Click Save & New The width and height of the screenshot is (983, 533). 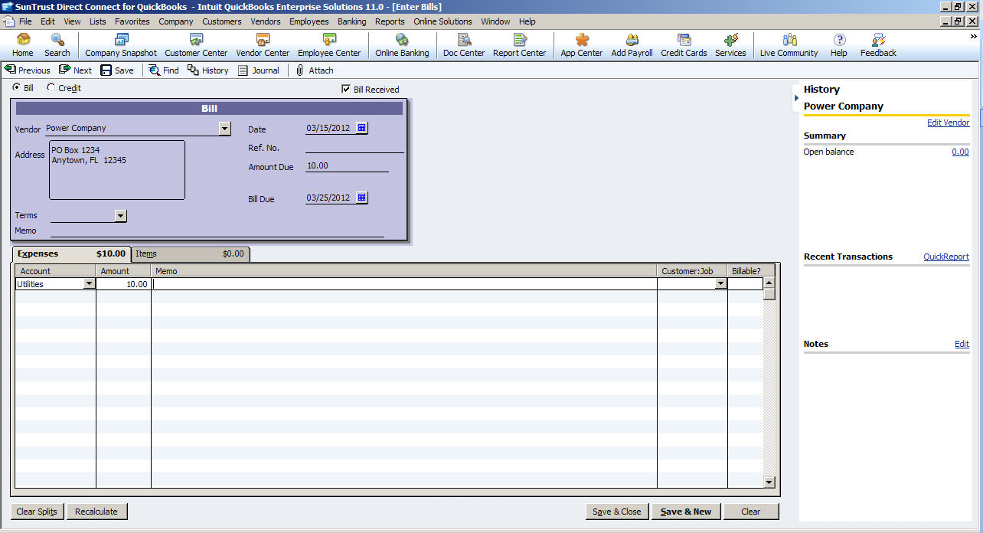tap(686, 512)
